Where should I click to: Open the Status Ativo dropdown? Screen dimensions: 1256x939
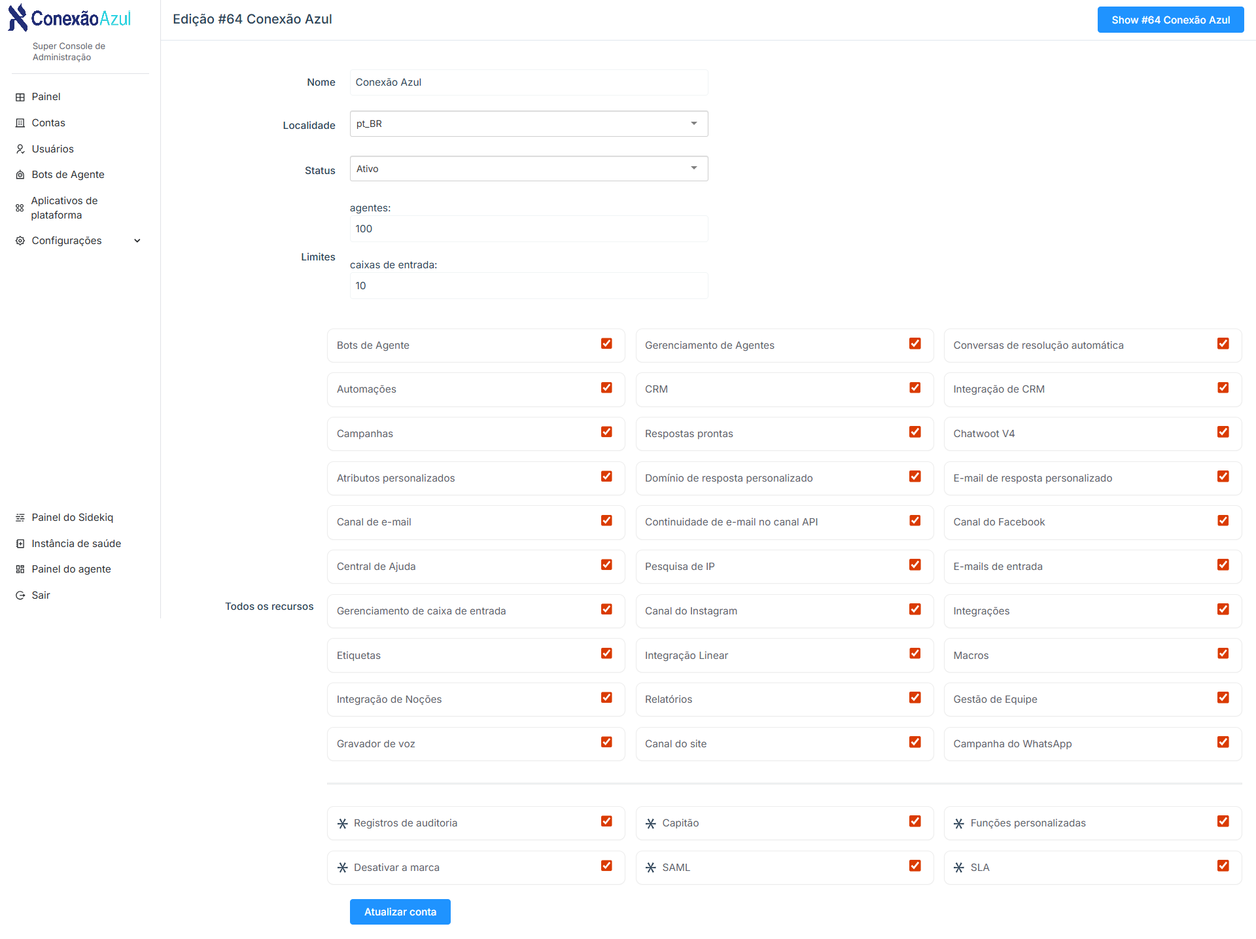pos(529,169)
